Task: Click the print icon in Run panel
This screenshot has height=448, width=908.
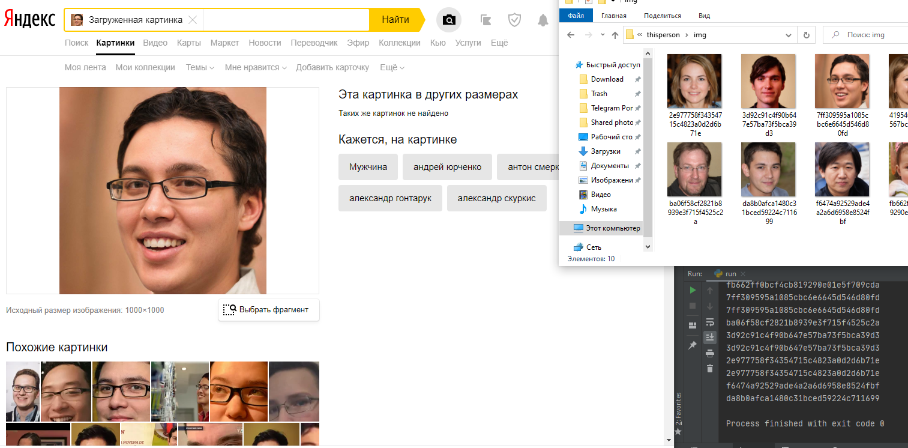Action: (x=710, y=353)
